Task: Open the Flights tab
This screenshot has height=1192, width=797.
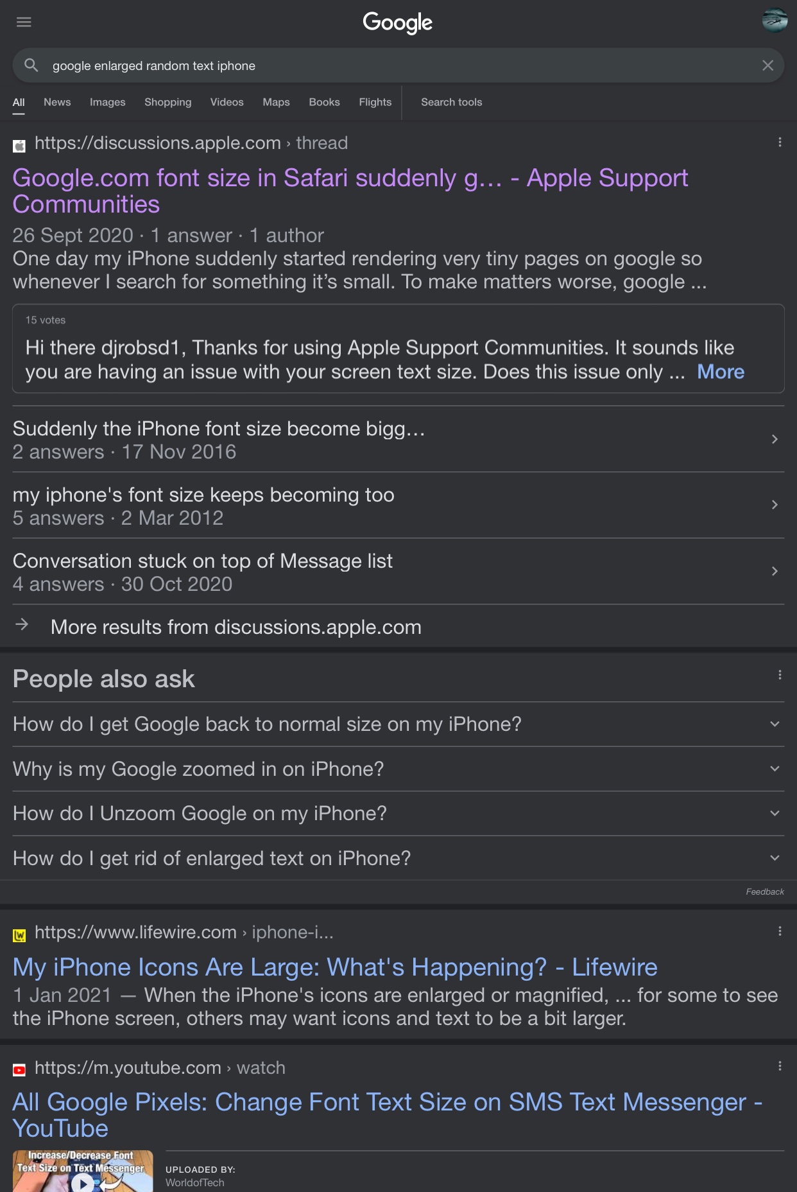Action: 375,102
